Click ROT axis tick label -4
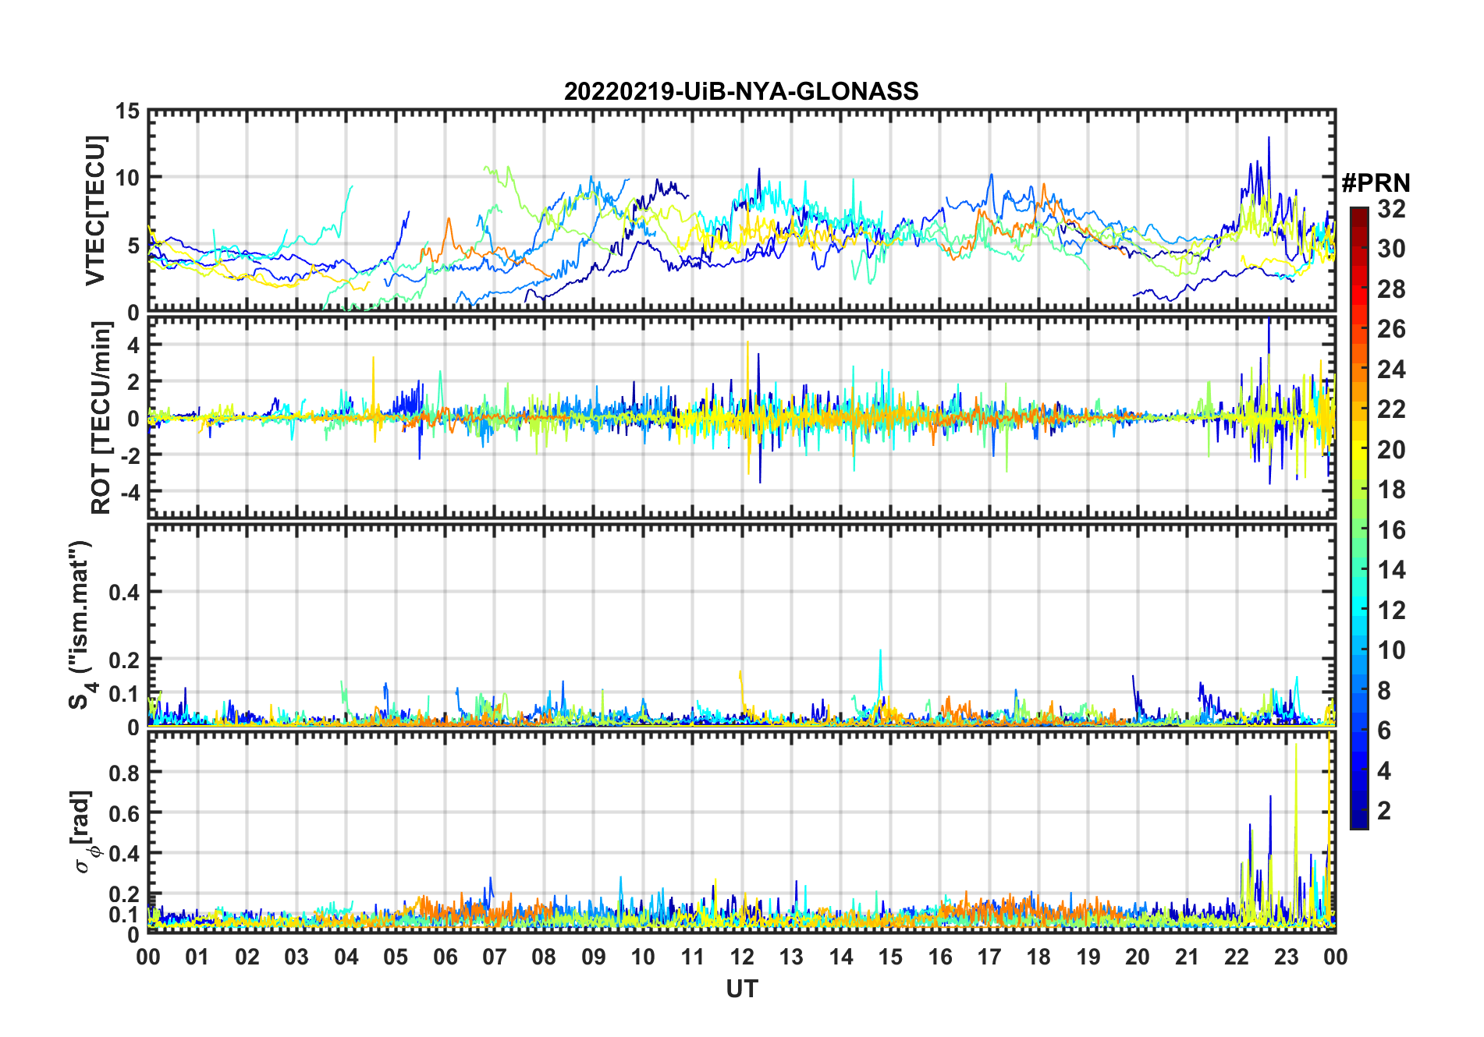The height and width of the screenshot is (1037, 1484). tap(130, 492)
